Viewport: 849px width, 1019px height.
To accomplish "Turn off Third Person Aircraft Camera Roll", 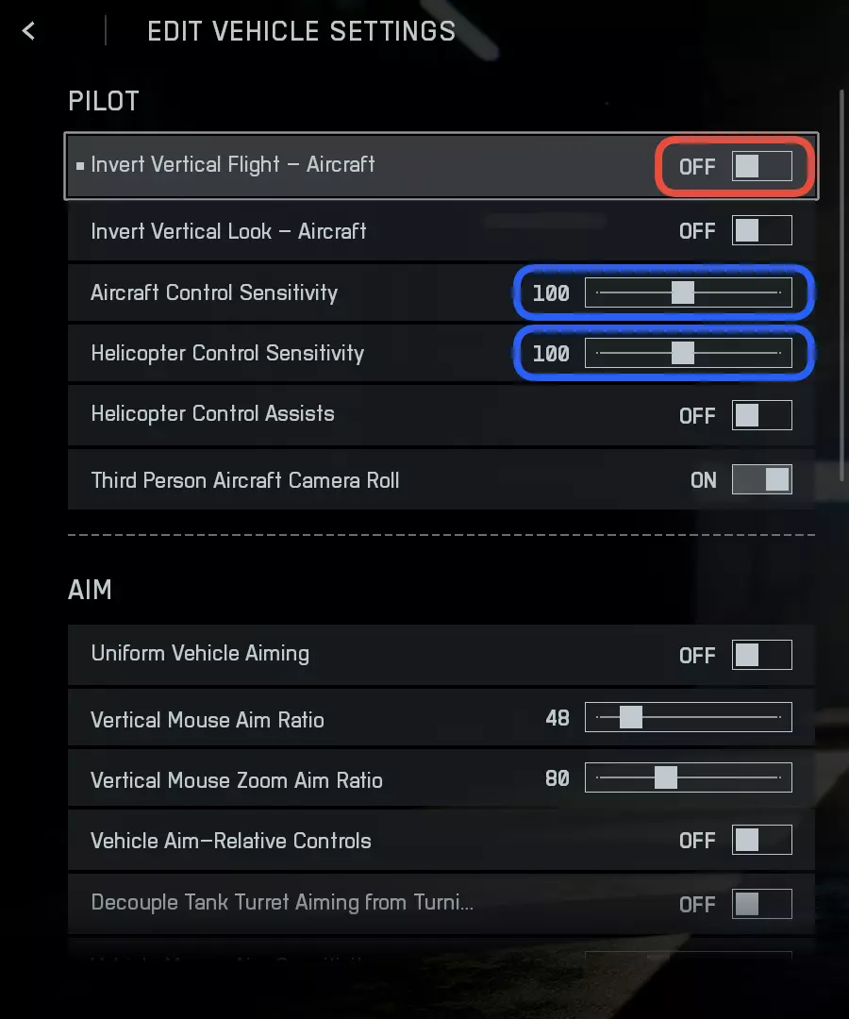I will tap(761, 480).
